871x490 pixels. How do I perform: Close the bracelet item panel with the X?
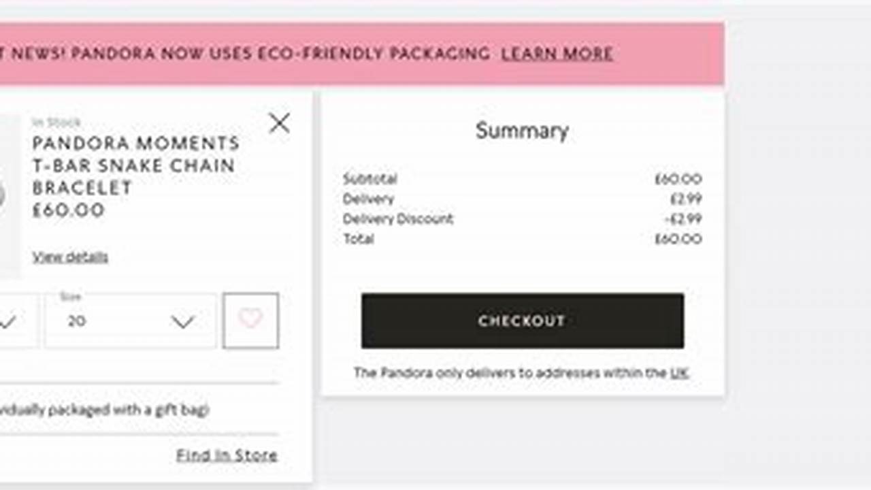click(x=280, y=123)
